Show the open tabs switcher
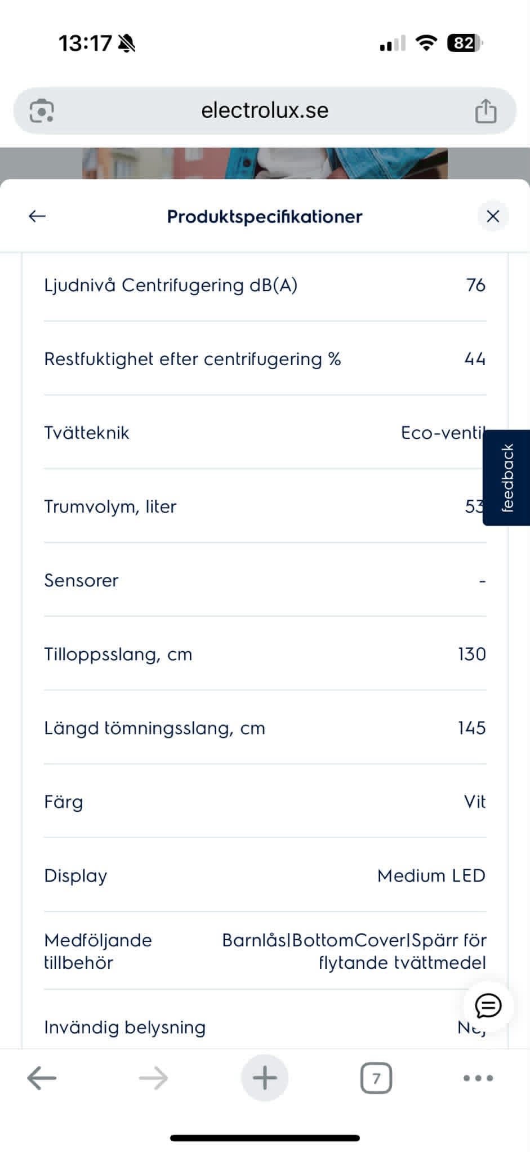The image size is (530, 1152). click(376, 1078)
